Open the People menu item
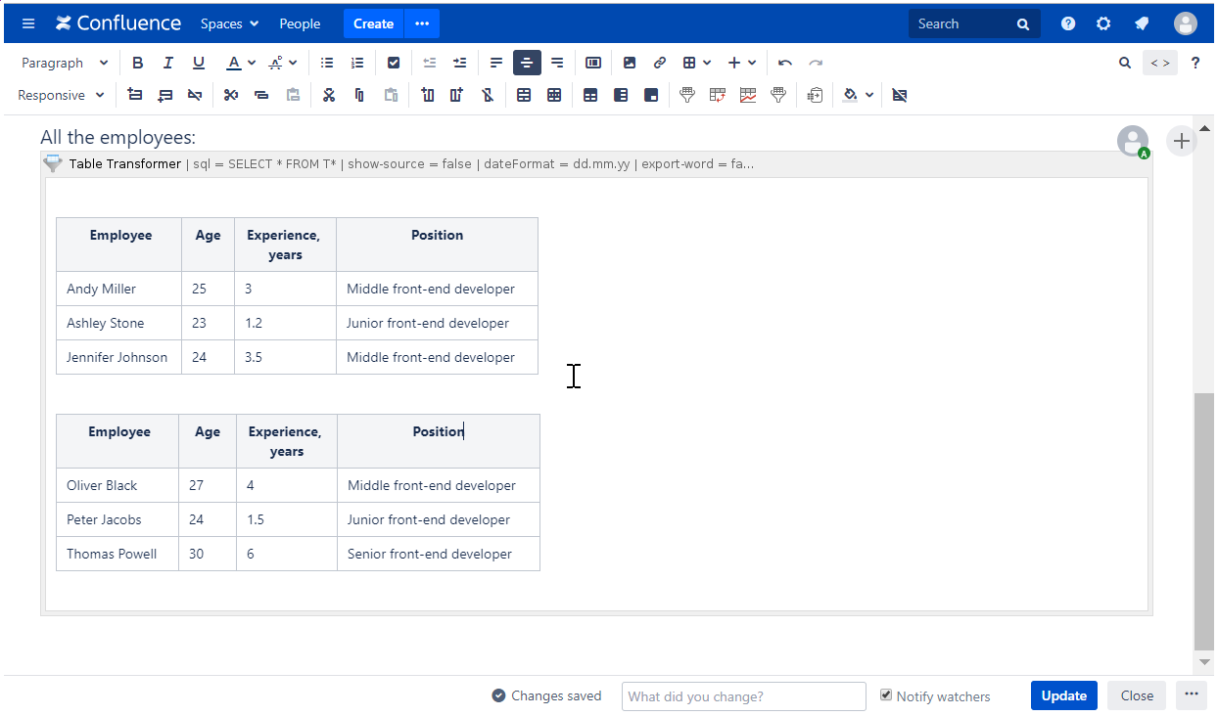Viewport: 1218px width, 716px height. coord(300,23)
